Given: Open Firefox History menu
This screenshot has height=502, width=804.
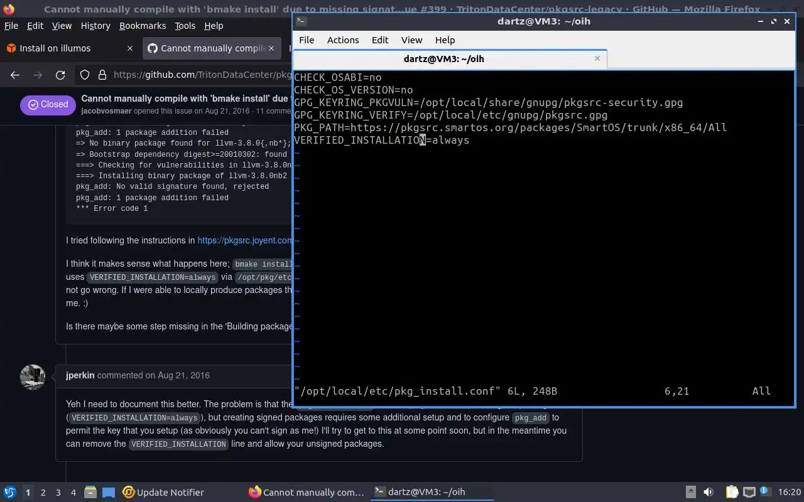Looking at the screenshot, I should 95,26.
